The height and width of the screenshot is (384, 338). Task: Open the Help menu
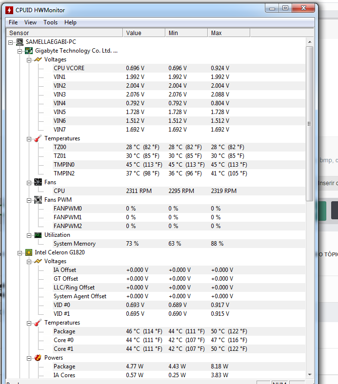coord(70,22)
